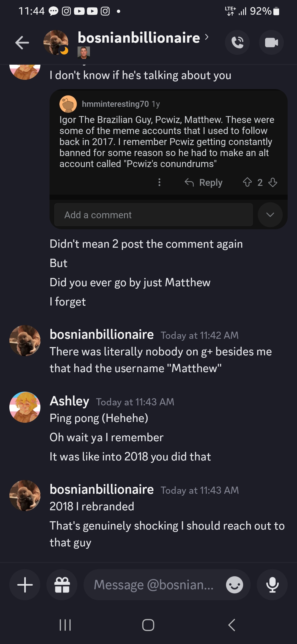Tap Ashley's avatar beside her message
297x644 pixels.
(x=25, y=407)
